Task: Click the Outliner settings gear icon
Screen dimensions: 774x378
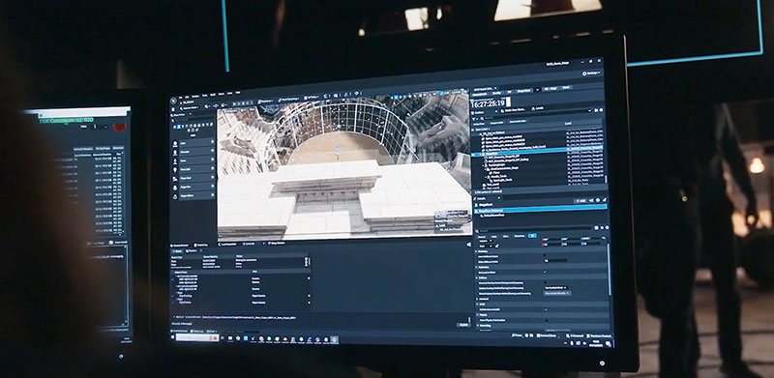Action: (x=601, y=110)
